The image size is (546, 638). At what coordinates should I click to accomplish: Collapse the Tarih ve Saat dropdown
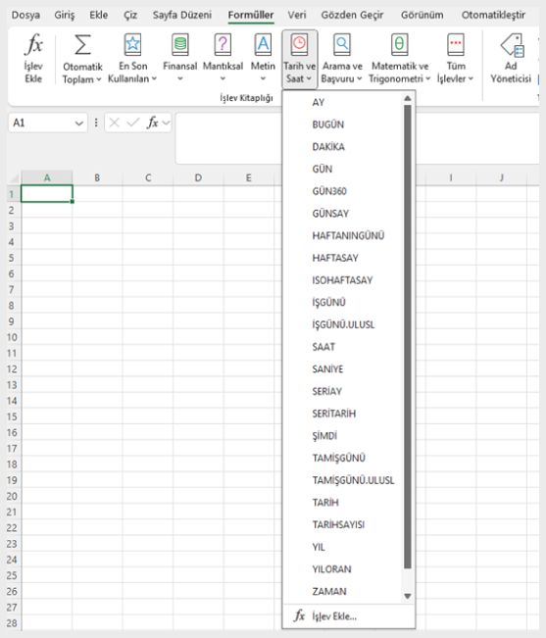click(300, 60)
